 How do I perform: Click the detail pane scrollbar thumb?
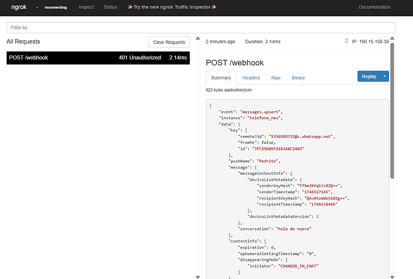pos(392,111)
